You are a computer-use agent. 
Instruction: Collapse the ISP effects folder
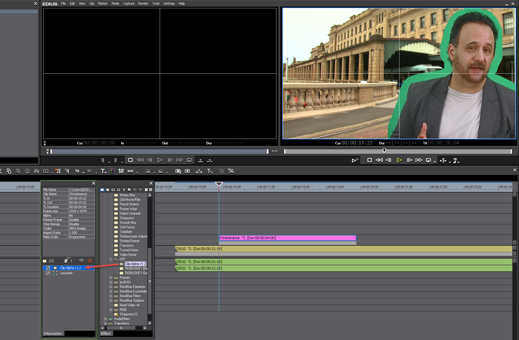point(111,259)
